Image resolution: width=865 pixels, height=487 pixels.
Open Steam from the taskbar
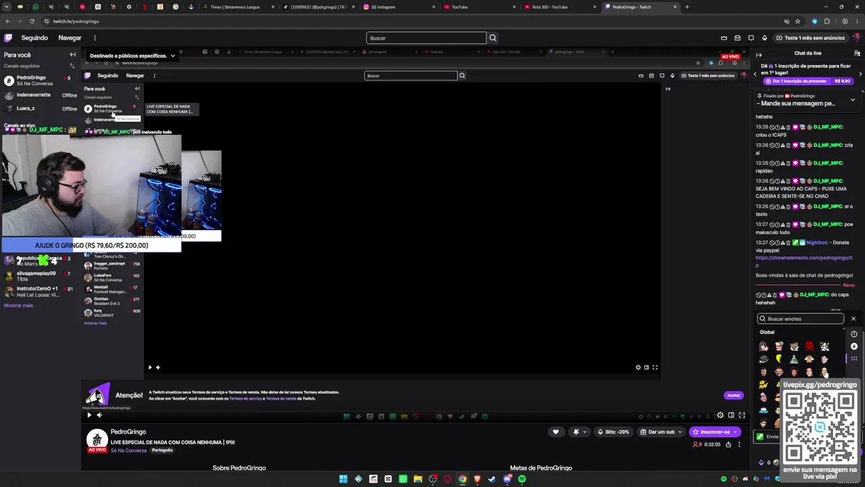click(x=492, y=479)
